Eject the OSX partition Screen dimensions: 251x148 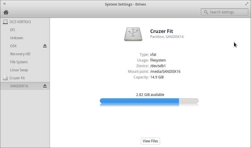pyautogui.click(x=45, y=46)
